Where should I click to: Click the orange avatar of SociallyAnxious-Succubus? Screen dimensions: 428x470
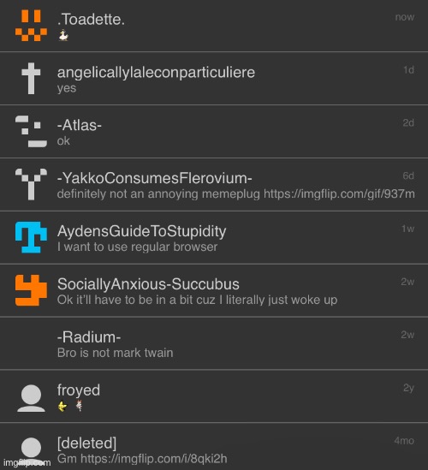click(31, 290)
